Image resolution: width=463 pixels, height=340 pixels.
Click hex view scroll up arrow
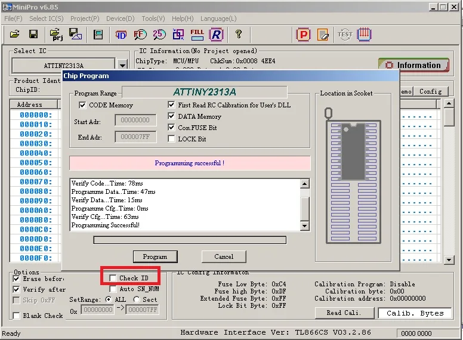coord(449,103)
